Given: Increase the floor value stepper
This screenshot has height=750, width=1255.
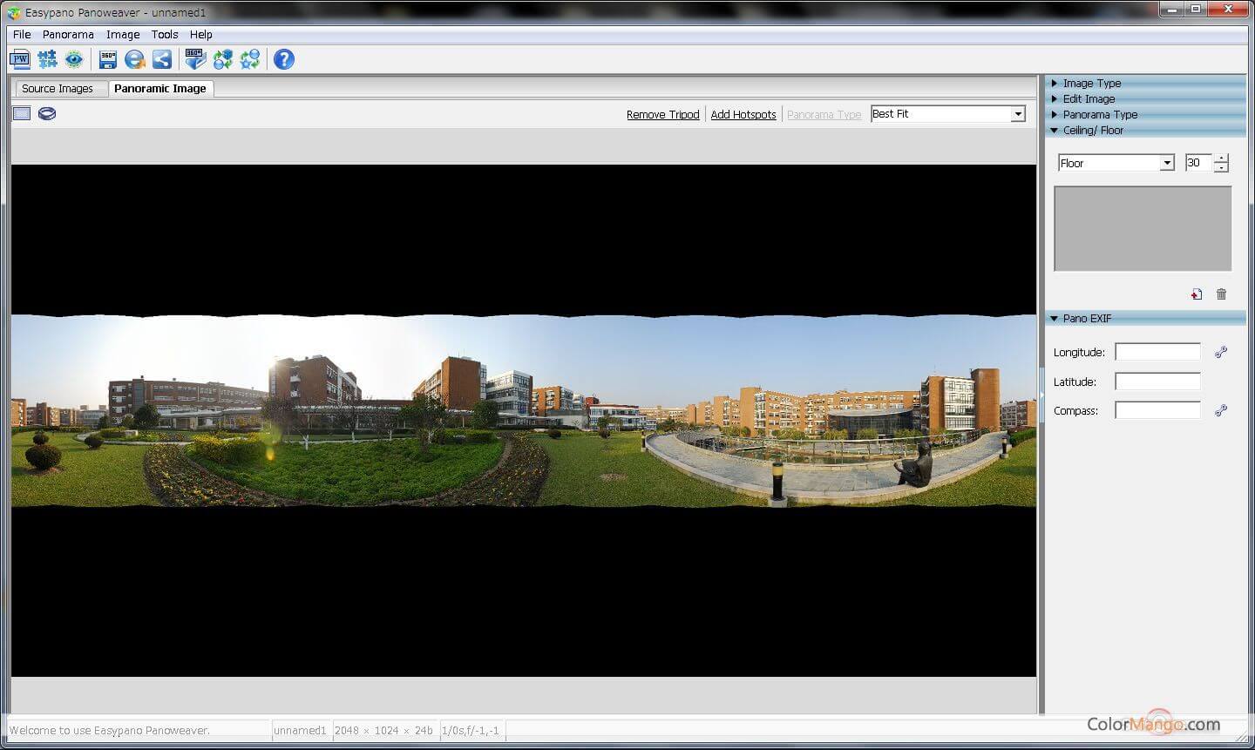Looking at the screenshot, I should point(1221,159).
